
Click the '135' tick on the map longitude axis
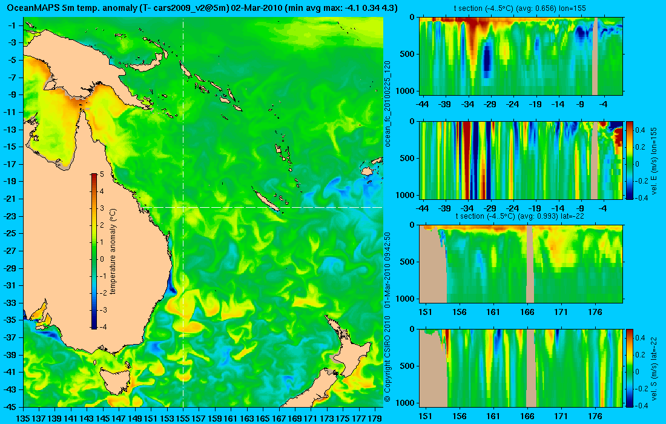pos(23,419)
